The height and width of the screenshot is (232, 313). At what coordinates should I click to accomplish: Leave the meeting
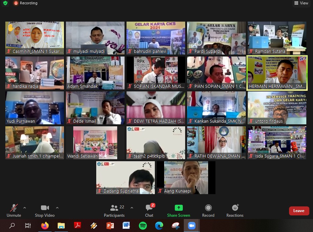tap(299, 211)
